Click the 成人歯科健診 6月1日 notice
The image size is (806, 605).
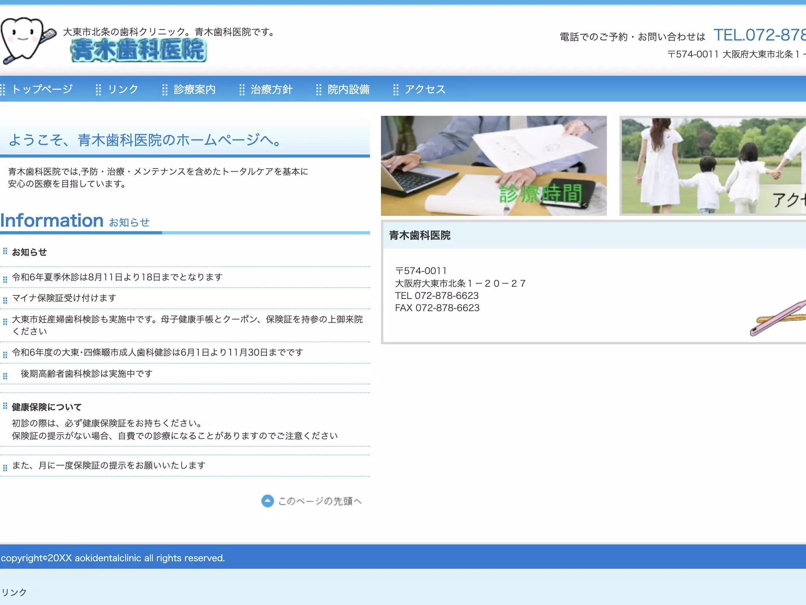click(157, 352)
